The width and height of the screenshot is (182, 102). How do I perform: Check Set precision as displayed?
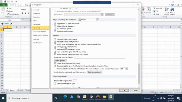point(55,26)
